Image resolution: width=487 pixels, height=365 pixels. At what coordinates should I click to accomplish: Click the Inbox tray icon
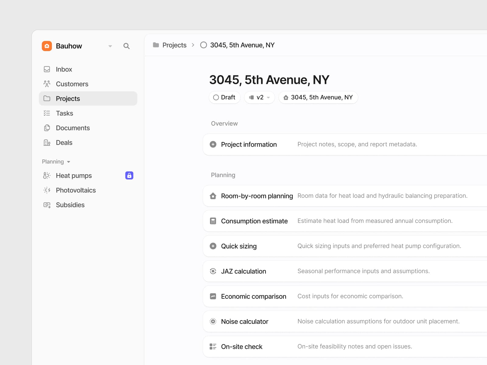click(47, 69)
